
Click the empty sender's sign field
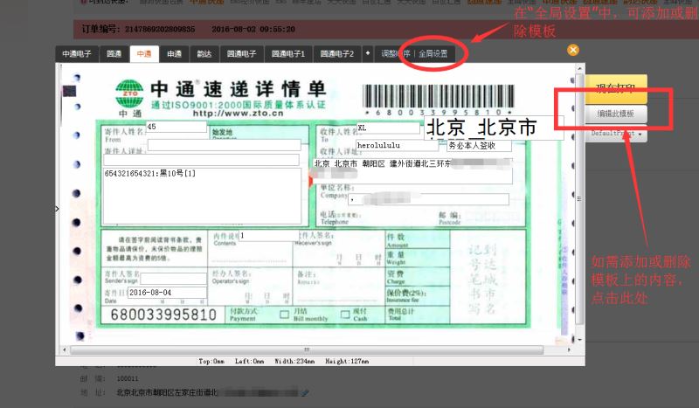(173, 279)
